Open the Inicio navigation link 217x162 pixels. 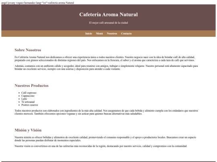(88, 34)
